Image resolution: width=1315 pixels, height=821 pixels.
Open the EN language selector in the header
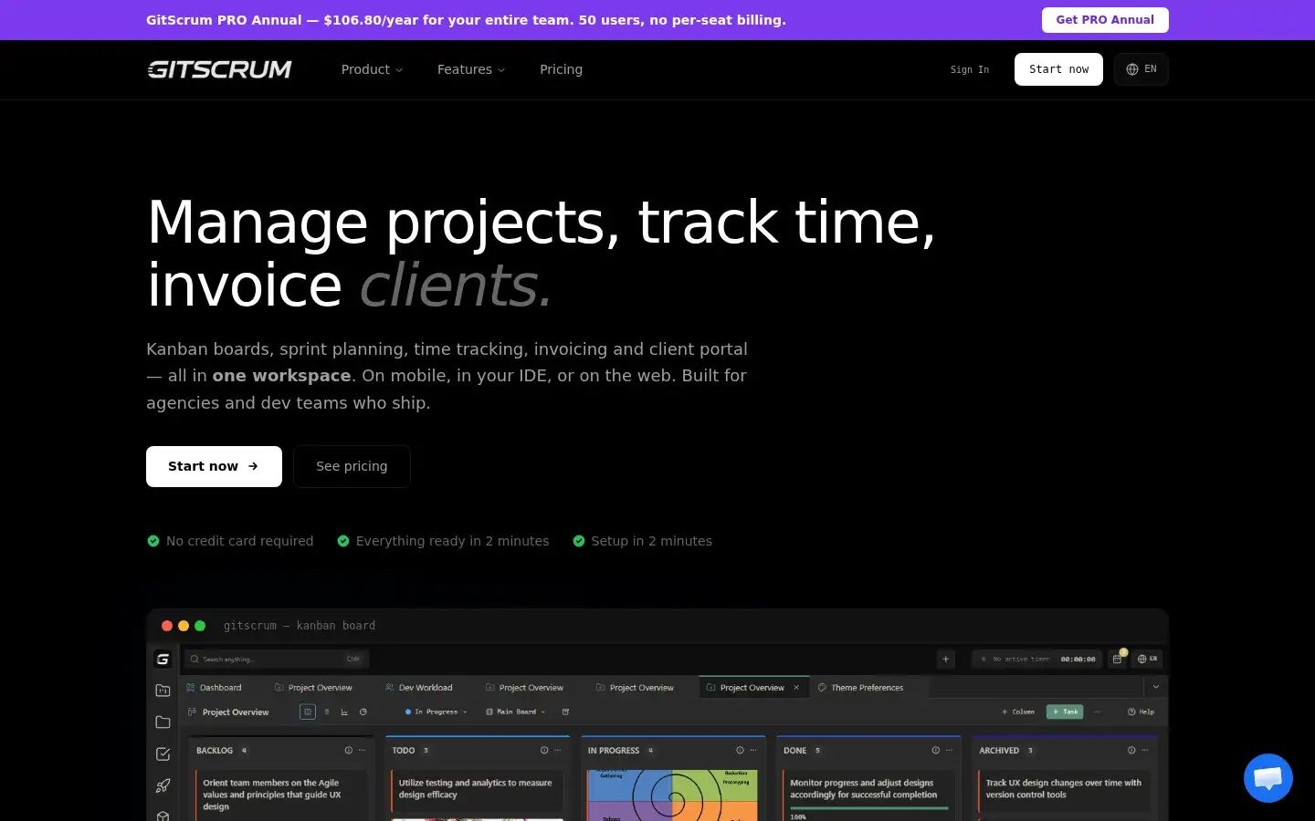click(1141, 69)
